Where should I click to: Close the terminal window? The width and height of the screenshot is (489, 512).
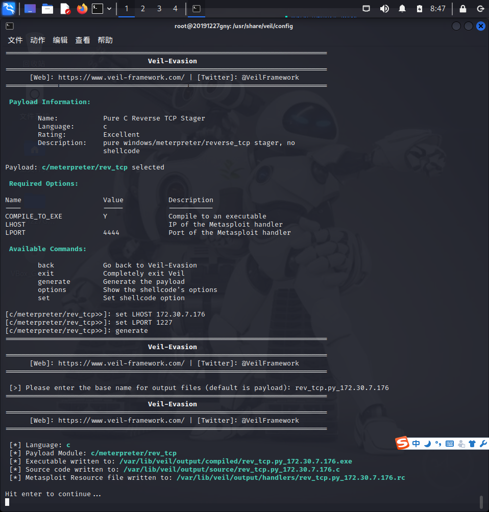click(x=481, y=26)
